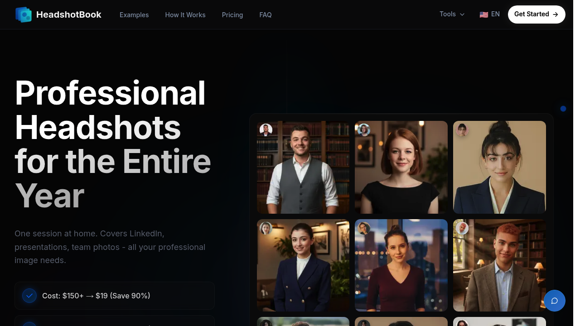Open headshot of woman in maroon top
Viewport: 580px width, 326px height.
[401, 265]
